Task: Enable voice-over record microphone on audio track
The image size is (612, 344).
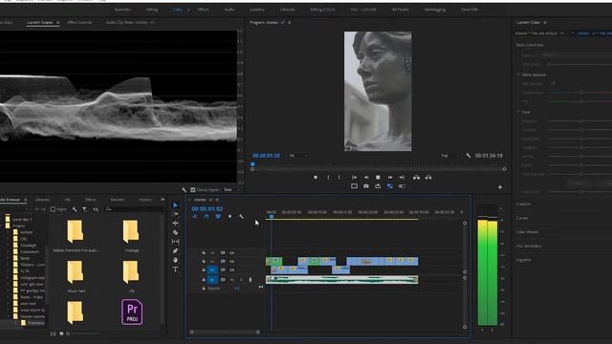Action: point(251,280)
